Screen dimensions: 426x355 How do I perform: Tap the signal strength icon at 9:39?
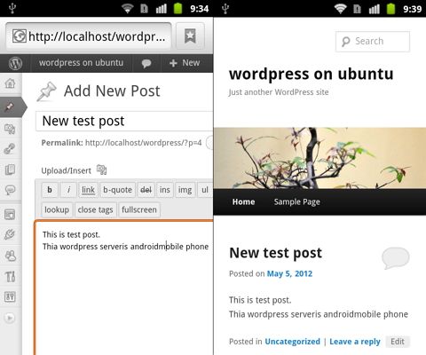point(375,9)
